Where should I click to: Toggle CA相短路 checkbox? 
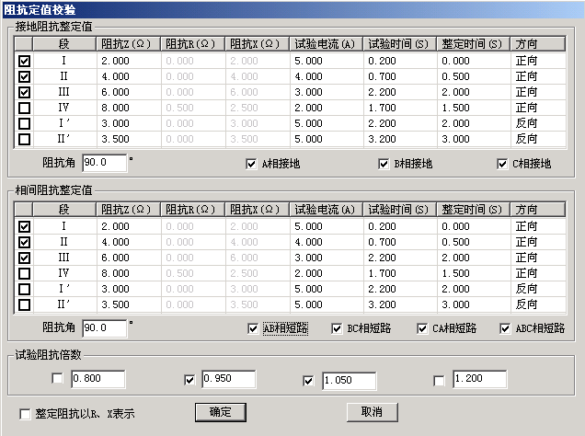point(422,328)
